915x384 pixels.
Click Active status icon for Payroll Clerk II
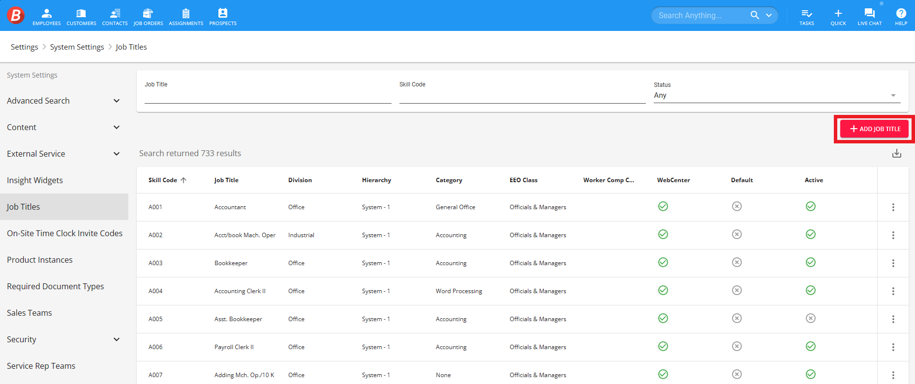(x=811, y=346)
